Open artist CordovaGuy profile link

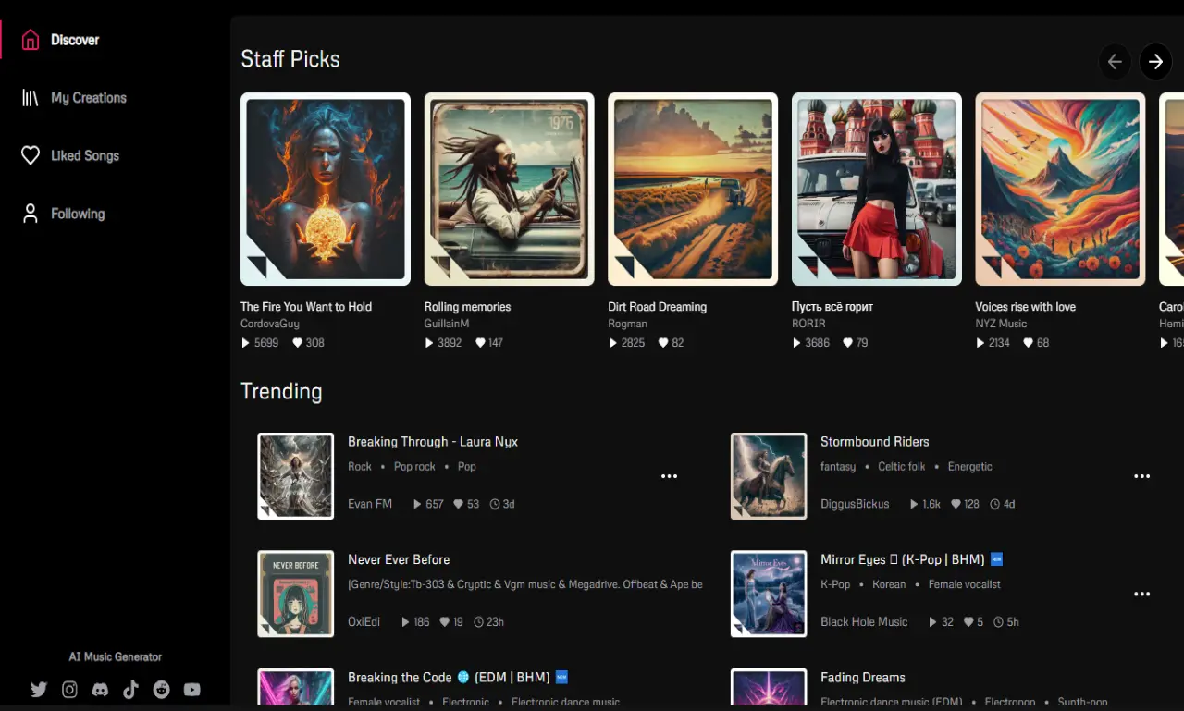pos(270,324)
